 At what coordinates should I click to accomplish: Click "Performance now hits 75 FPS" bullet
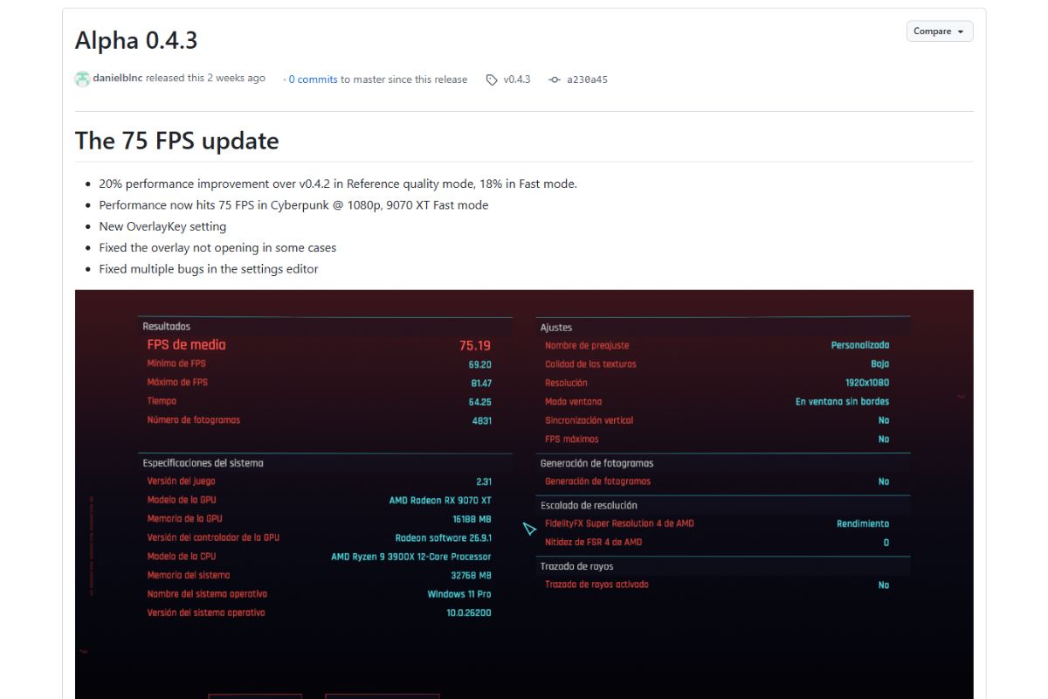tap(293, 205)
